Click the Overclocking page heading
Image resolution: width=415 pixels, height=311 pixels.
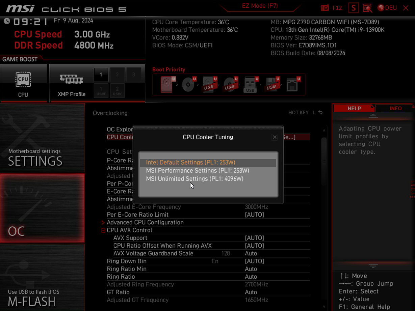pos(110,113)
